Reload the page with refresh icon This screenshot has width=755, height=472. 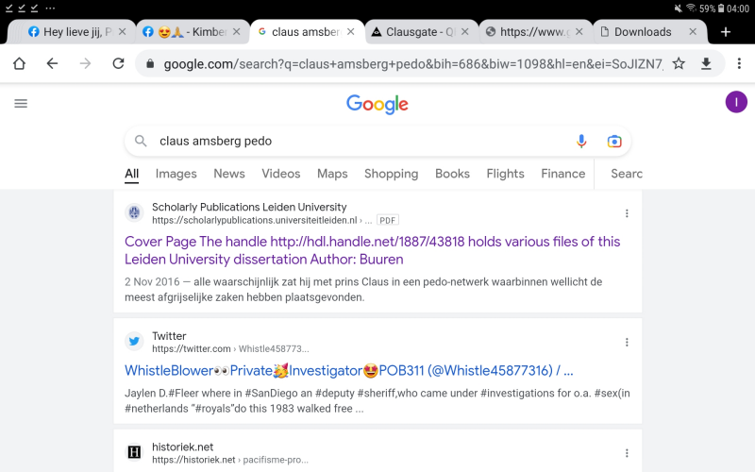119,63
